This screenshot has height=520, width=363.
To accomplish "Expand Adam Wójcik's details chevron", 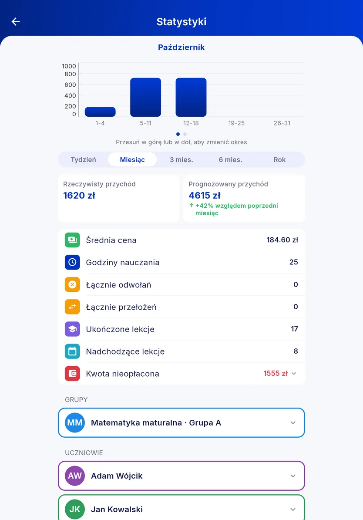I will (x=293, y=476).
